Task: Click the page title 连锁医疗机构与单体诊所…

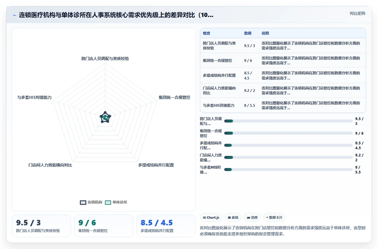Action: tap(116, 15)
